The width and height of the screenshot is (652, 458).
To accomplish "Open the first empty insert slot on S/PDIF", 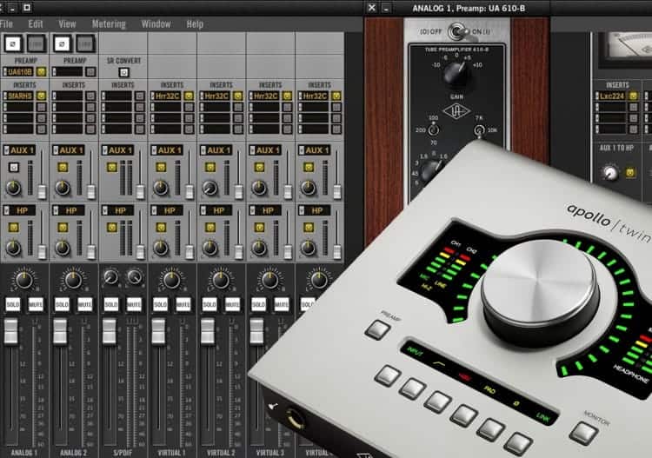I will (x=116, y=96).
